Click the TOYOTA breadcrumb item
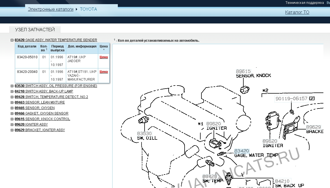This screenshot has width=330, height=188. click(x=88, y=9)
